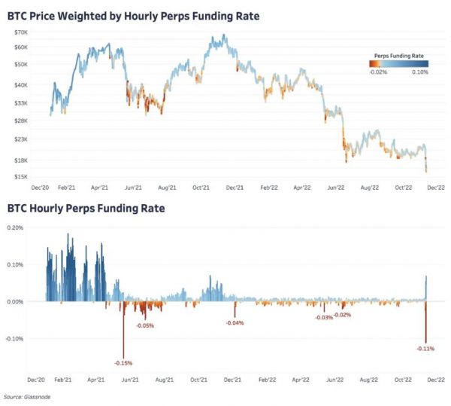Click the "Perps Funding Rate" legend title
Viewport: 451px width, 406px height.
click(x=398, y=56)
